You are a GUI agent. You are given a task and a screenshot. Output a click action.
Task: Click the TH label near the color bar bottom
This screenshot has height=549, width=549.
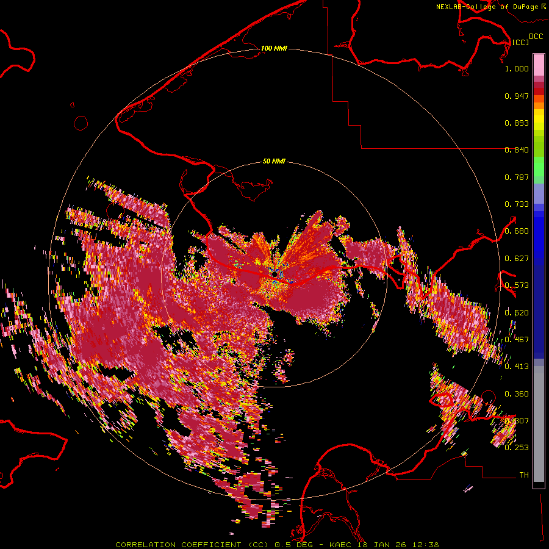[x=524, y=475]
